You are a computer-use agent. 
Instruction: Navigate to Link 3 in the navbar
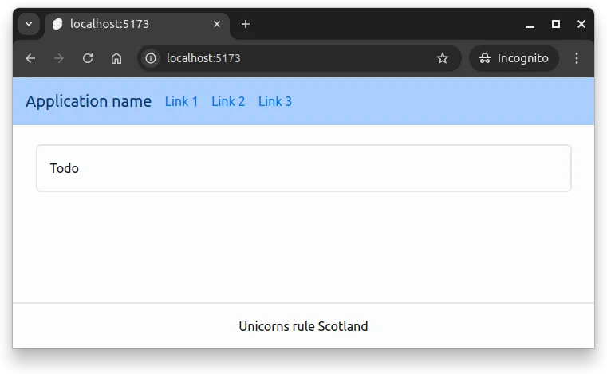275,101
